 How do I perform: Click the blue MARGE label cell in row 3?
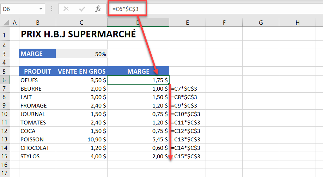click(37, 54)
